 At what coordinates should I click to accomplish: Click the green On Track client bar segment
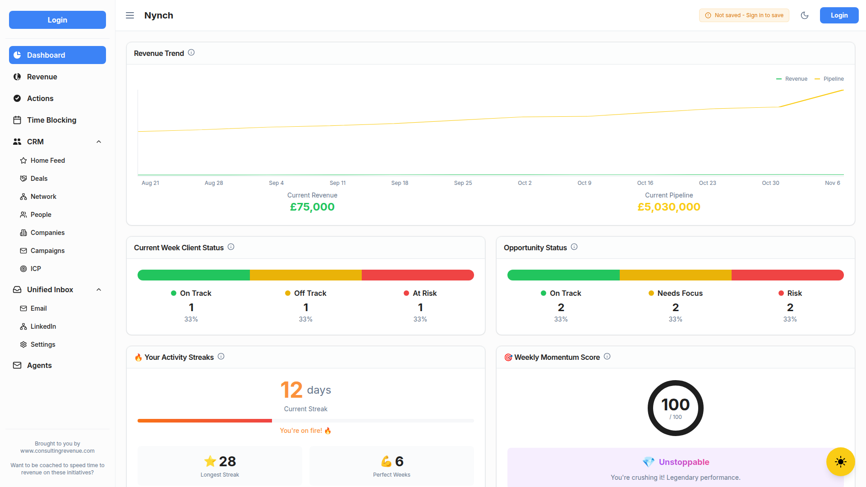[193, 275]
